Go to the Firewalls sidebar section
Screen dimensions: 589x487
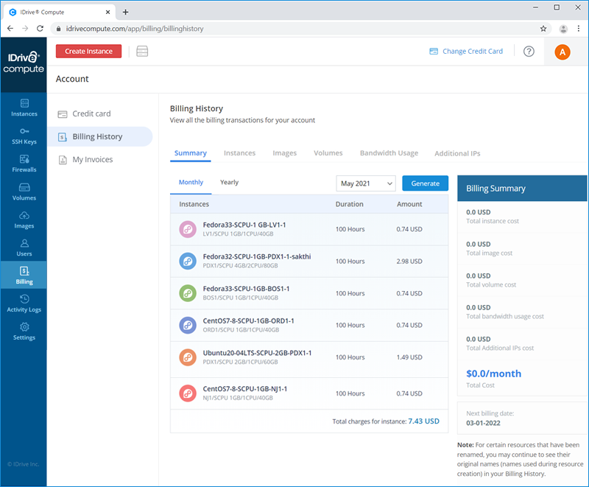(x=24, y=164)
